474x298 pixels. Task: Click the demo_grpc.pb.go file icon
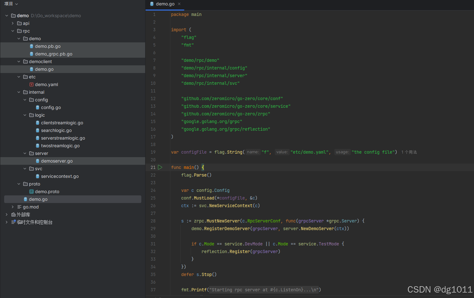[x=32, y=54]
